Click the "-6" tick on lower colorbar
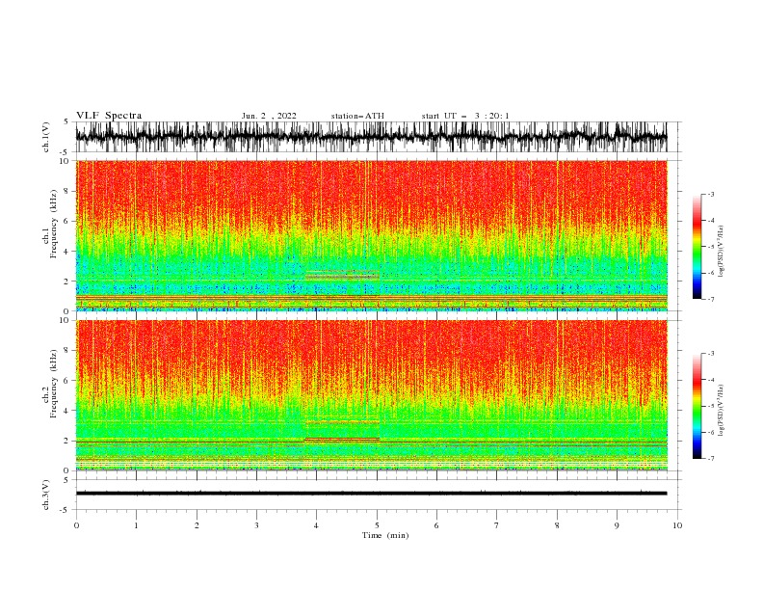 click(x=711, y=432)
